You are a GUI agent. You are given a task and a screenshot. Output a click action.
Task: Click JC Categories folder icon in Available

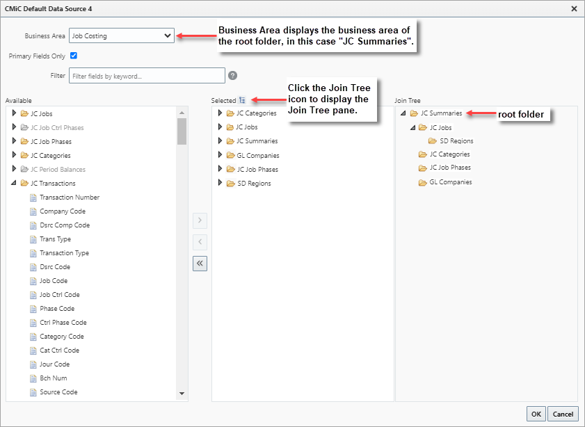pos(24,155)
